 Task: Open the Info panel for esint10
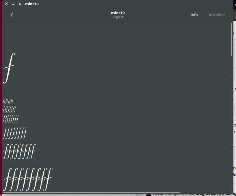(x=194, y=15)
